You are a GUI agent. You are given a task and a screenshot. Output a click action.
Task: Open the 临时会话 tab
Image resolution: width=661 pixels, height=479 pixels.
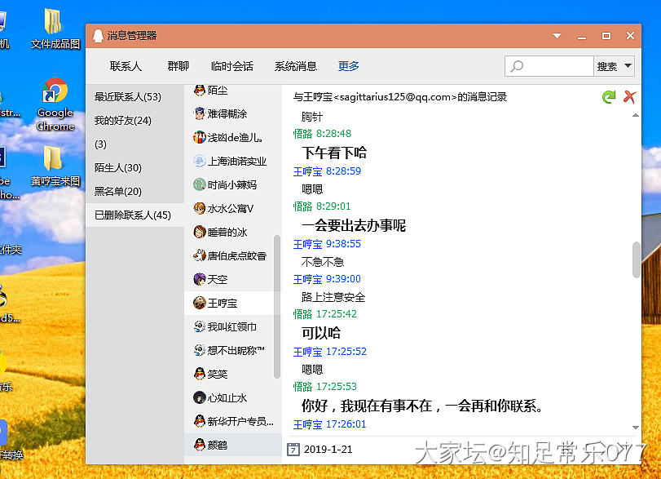[231, 66]
